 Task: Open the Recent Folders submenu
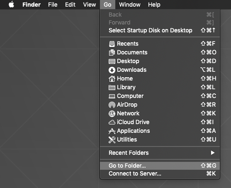[x=160, y=153]
